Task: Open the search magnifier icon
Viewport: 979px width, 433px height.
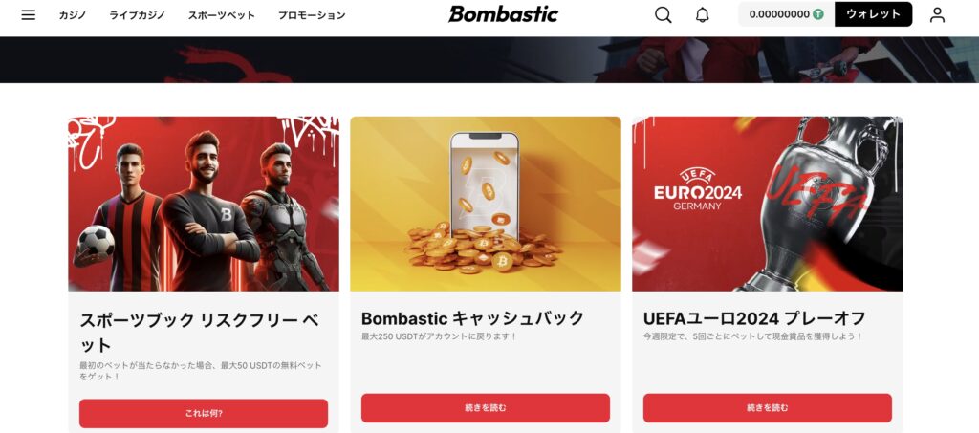Action: (664, 15)
